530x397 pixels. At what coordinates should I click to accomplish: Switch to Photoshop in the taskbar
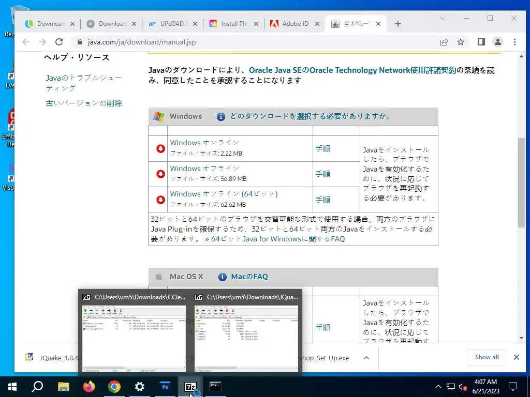pyautogui.click(x=165, y=387)
